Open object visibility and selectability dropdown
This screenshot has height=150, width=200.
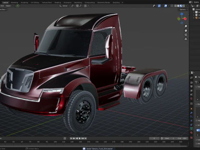click(x=155, y=6)
